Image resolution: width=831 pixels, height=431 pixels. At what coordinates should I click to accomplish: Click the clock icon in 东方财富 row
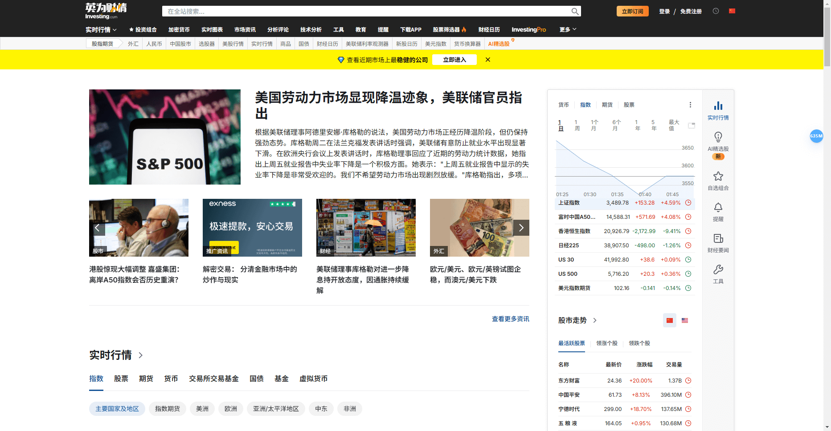point(688,381)
